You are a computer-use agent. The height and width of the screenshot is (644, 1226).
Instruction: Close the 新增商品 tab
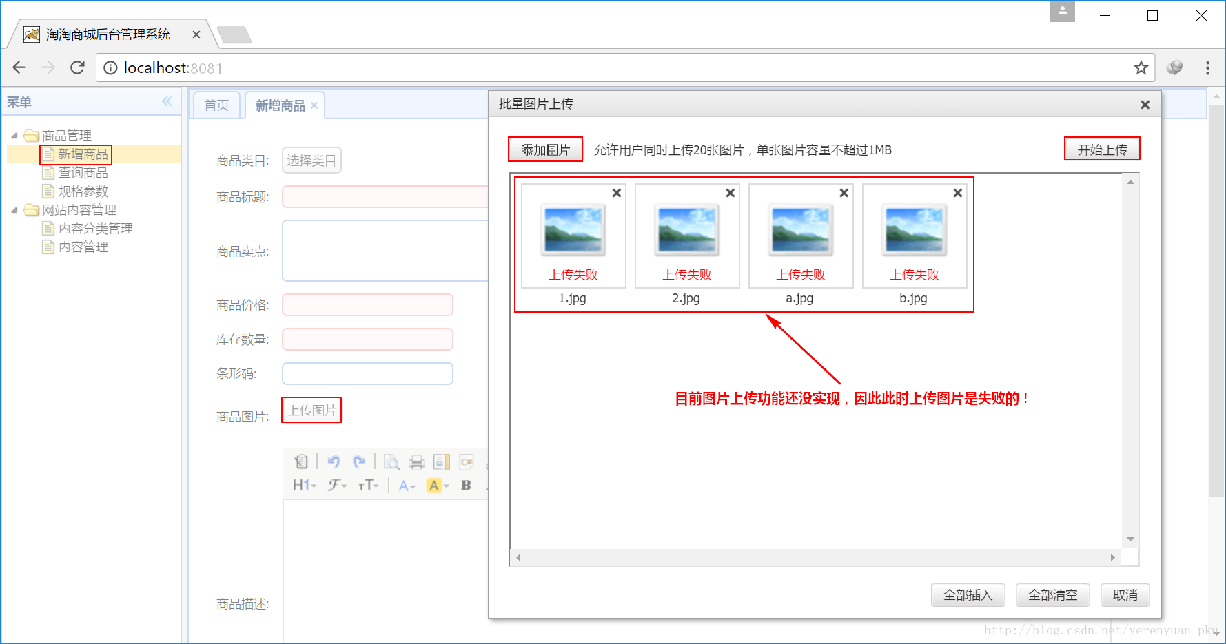point(314,105)
